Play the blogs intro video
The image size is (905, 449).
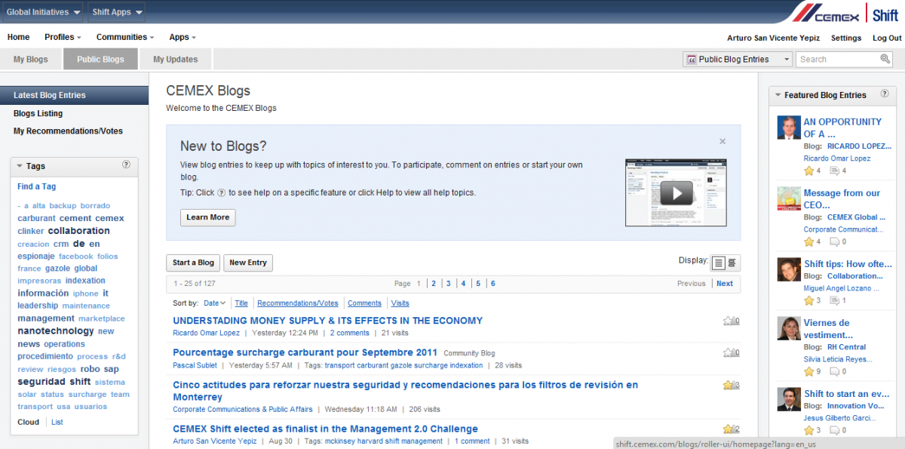click(x=676, y=193)
